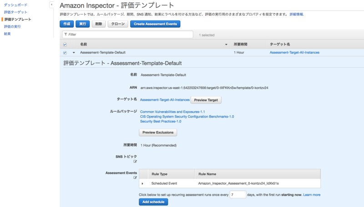
Task: Open 結果 in the sidebar
Action: [x=7, y=34]
